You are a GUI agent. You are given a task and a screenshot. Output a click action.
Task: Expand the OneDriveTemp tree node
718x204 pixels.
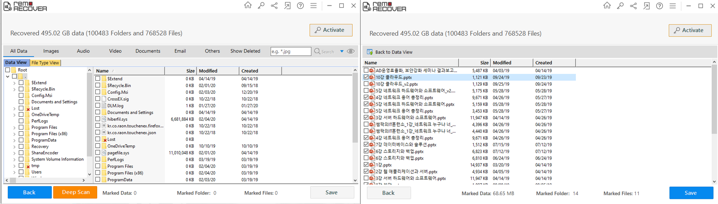(14, 115)
